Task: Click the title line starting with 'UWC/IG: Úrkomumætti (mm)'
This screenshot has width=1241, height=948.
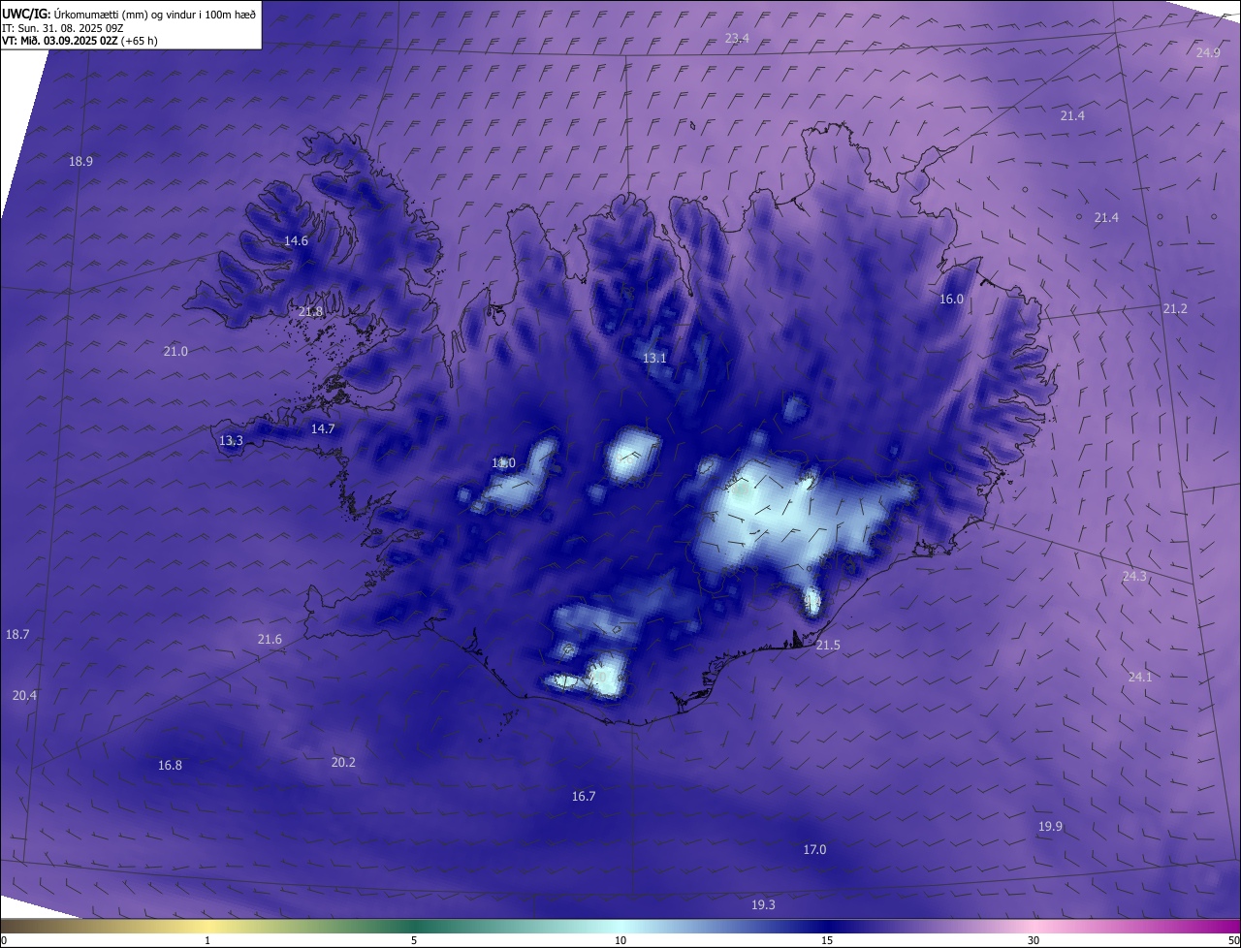Action: pos(129,14)
